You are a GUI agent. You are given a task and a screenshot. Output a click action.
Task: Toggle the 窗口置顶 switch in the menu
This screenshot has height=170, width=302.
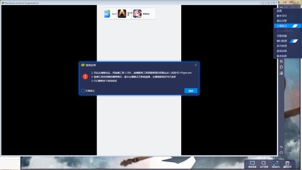[294, 41]
